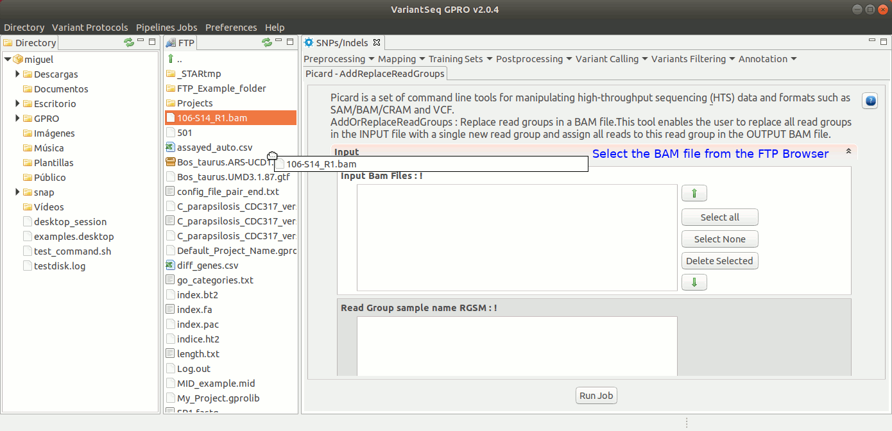Open the Variant Calling dropdown menu
The width and height of the screenshot is (892, 431).
click(x=611, y=59)
